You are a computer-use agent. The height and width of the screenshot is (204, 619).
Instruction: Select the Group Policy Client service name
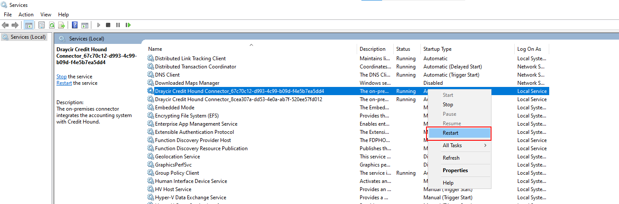point(177,173)
